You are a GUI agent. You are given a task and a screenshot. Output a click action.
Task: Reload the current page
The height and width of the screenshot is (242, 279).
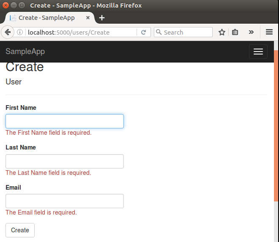click(x=143, y=33)
